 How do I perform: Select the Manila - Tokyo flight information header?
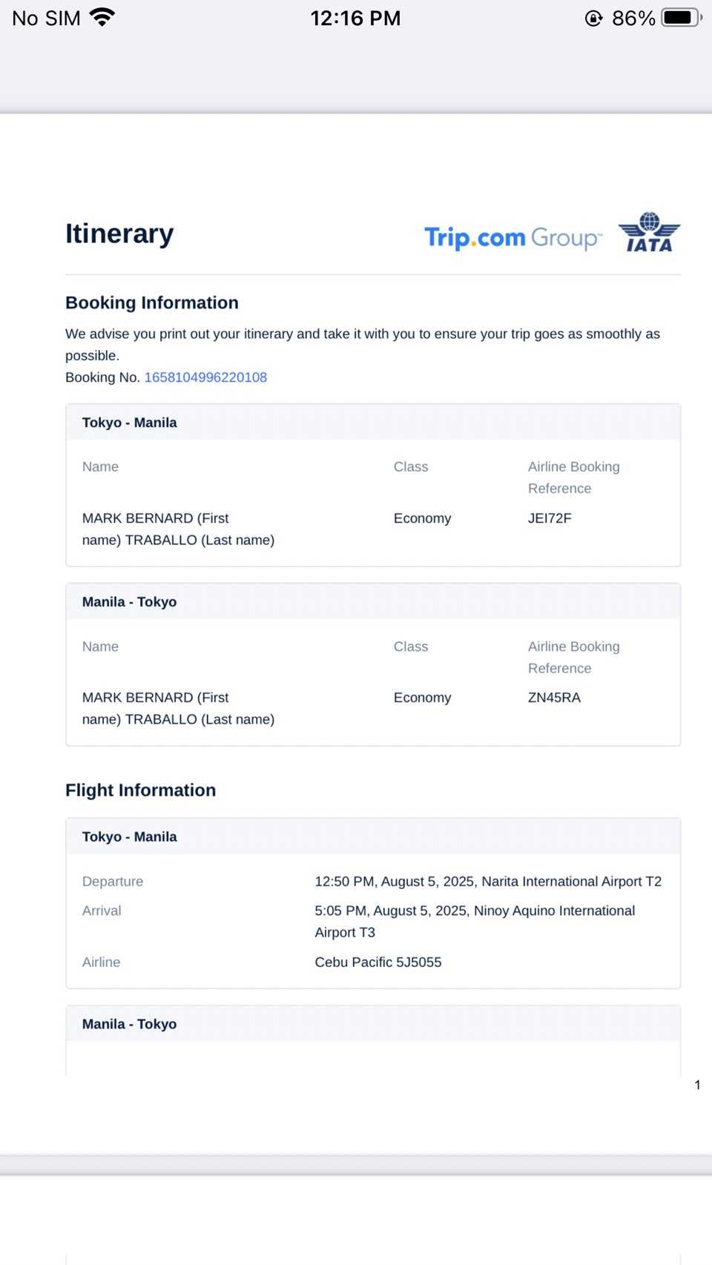pos(130,1024)
